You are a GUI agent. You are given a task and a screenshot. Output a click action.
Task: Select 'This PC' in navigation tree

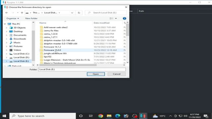pyautogui.click(x=16, y=24)
